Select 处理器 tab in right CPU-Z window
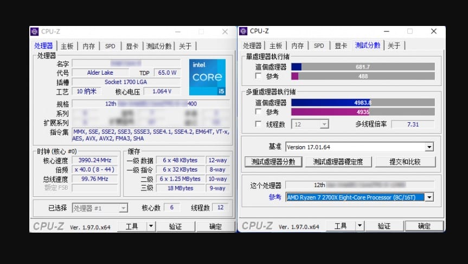468x264 pixels. (252, 45)
